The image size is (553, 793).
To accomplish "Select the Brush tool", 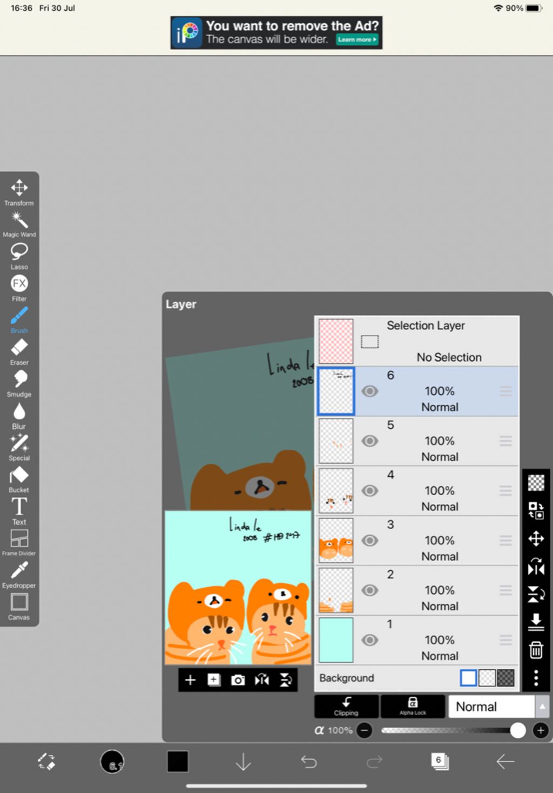I will coord(19,319).
